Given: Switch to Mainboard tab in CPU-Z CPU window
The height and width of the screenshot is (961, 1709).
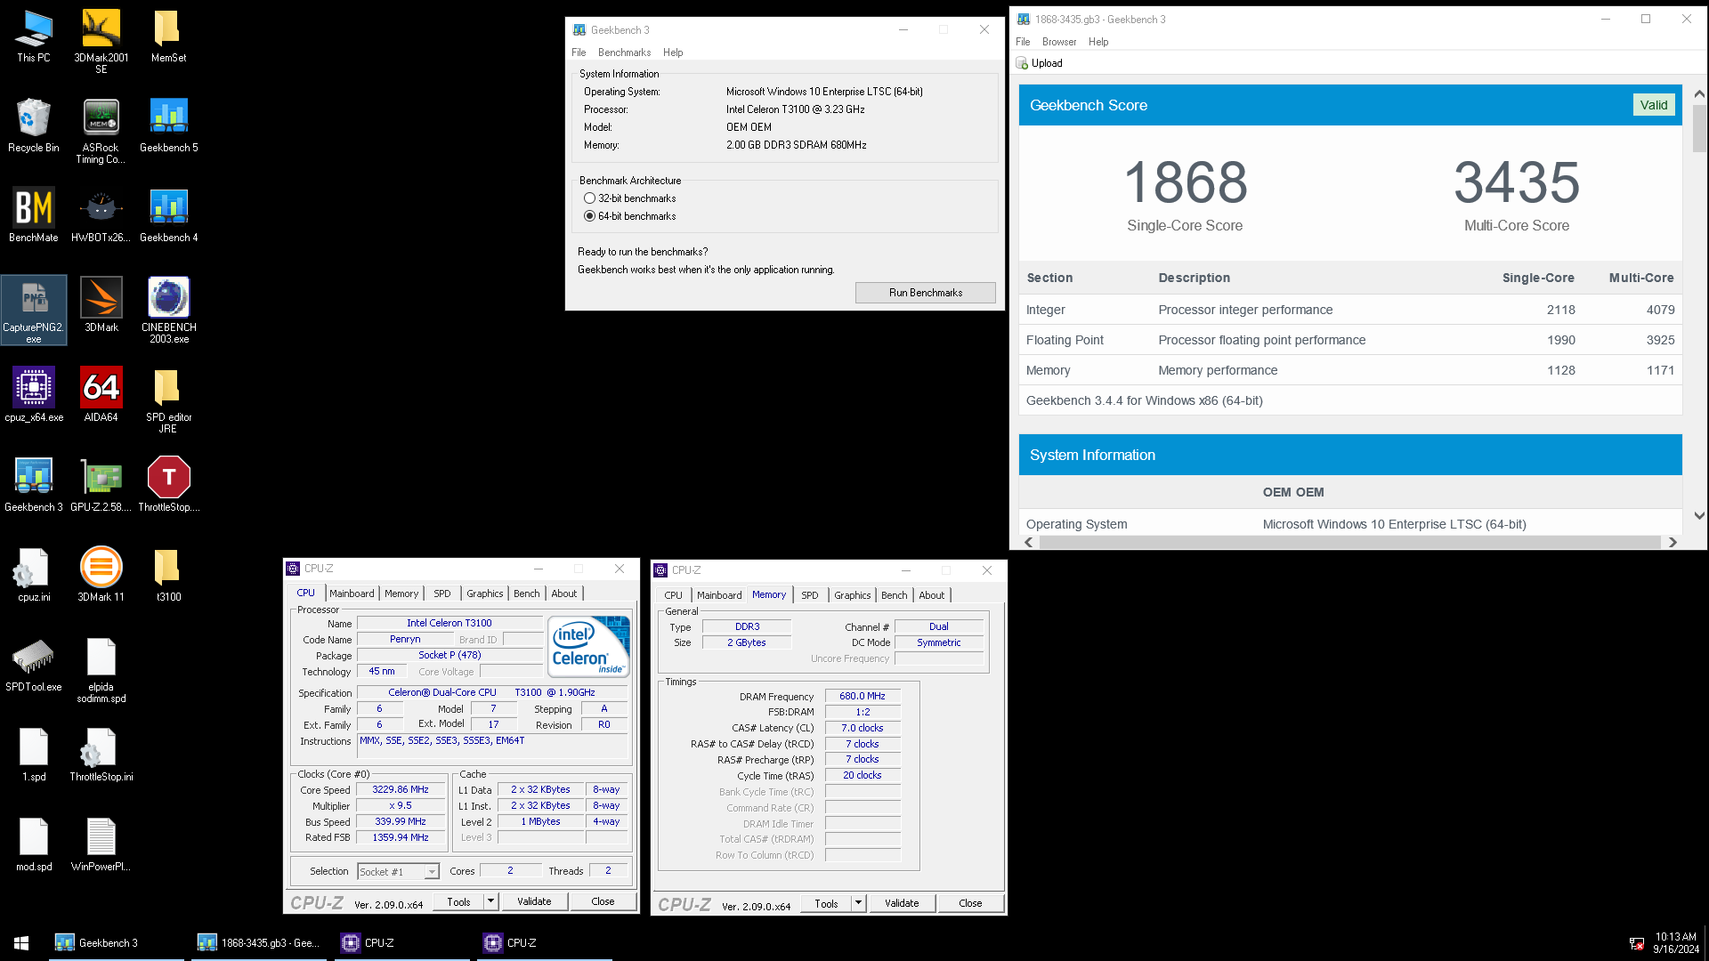Looking at the screenshot, I should [x=352, y=594].
